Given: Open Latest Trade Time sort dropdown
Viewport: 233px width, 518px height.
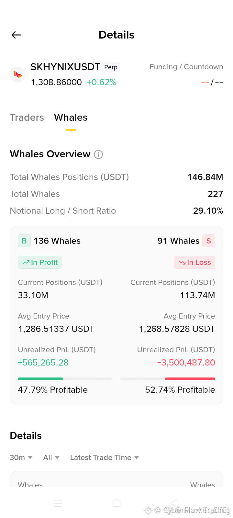Looking at the screenshot, I should pyautogui.click(x=105, y=457).
